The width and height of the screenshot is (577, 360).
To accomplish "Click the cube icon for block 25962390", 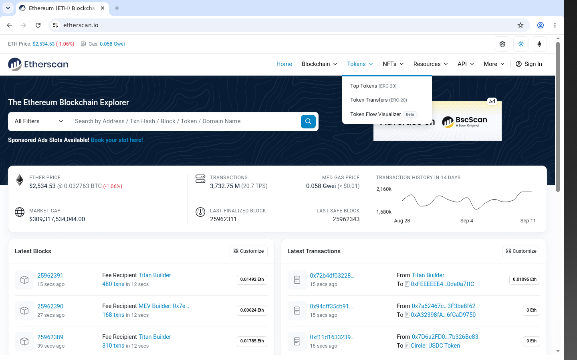I will point(24,310).
